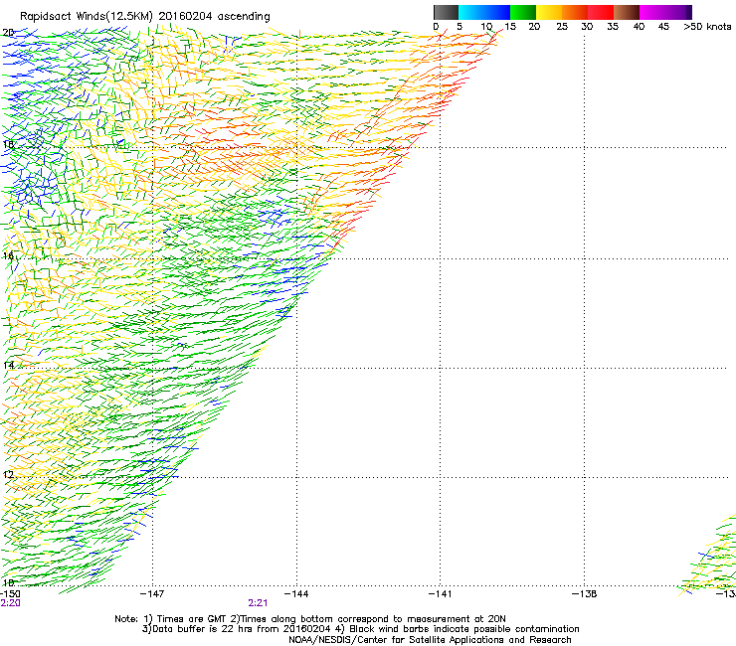Click the longitude axis label -144
This screenshot has height=646, width=736.
[x=296, y=594]
